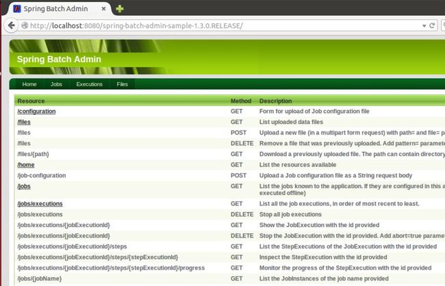445x286 pixels.
Task: Close the Spring Batch Admin tab
Action: click(103, 9)
